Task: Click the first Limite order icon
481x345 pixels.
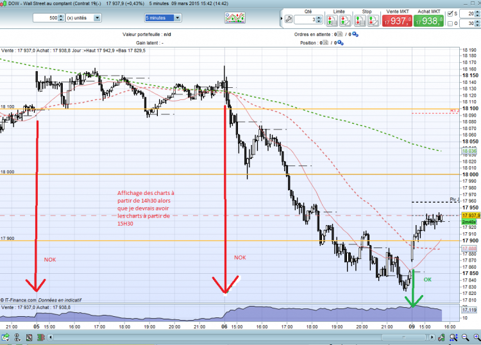Action: (x=332, y=21)
